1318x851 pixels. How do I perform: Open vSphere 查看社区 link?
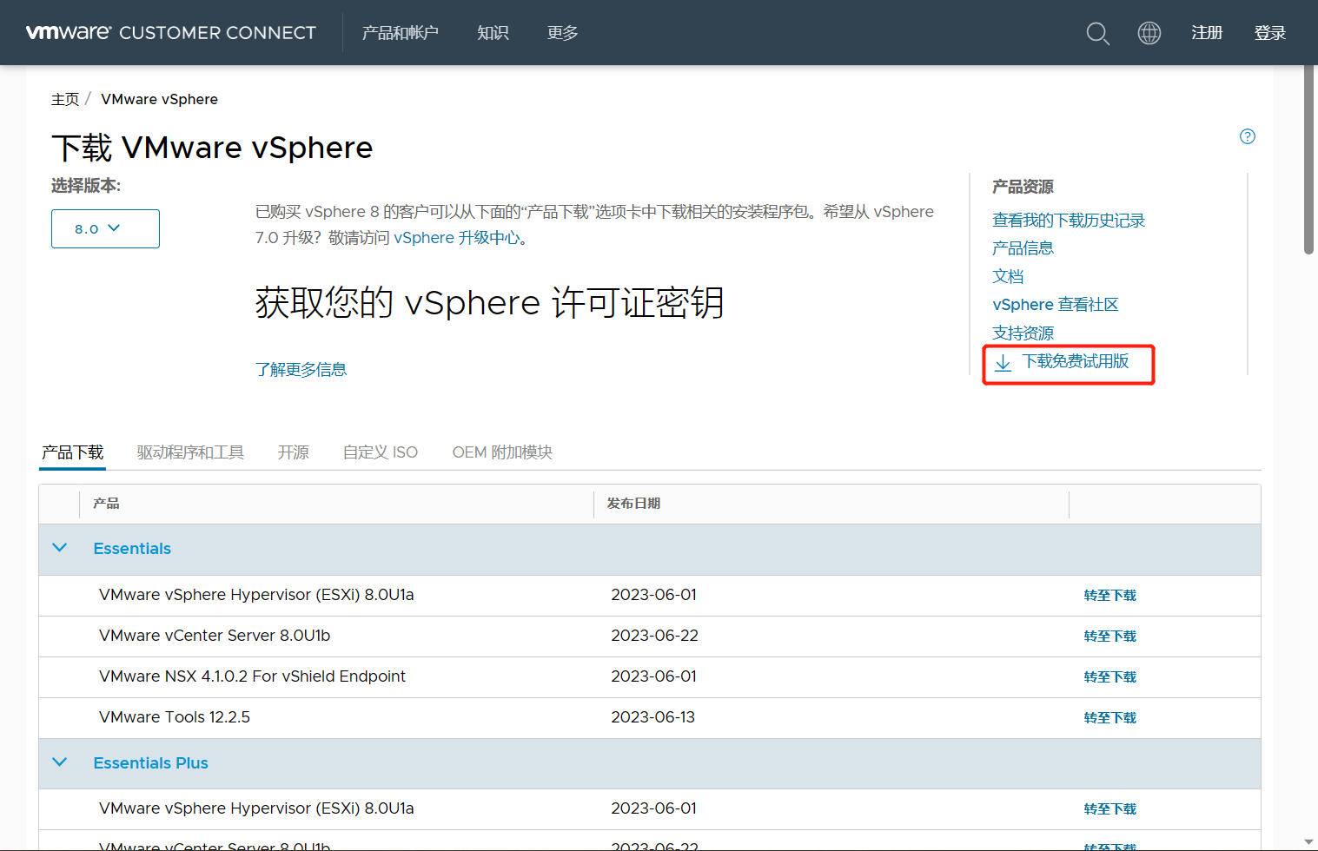[x=1056, y=305]
